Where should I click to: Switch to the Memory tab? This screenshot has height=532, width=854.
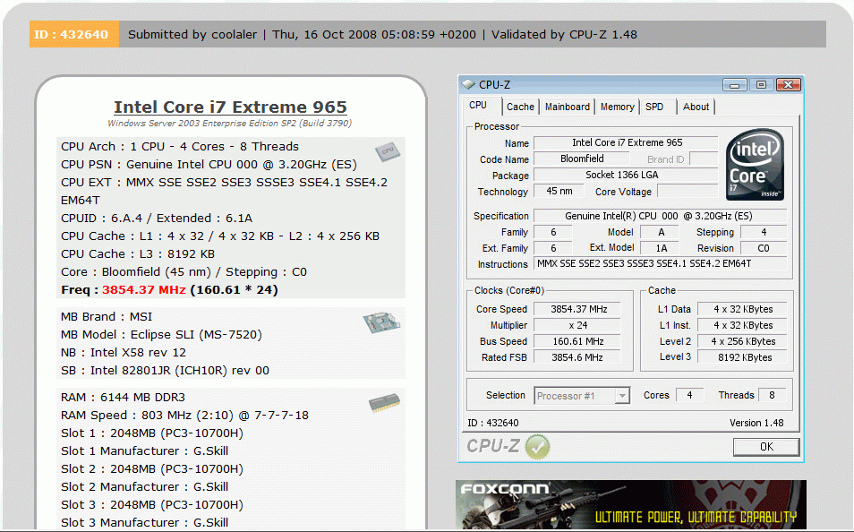[617, 107]
